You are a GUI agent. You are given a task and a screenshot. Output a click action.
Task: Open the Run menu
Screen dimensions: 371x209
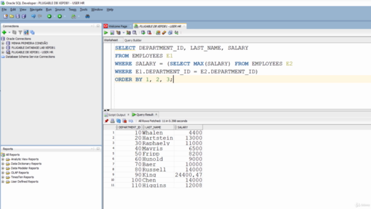point(49,9)
